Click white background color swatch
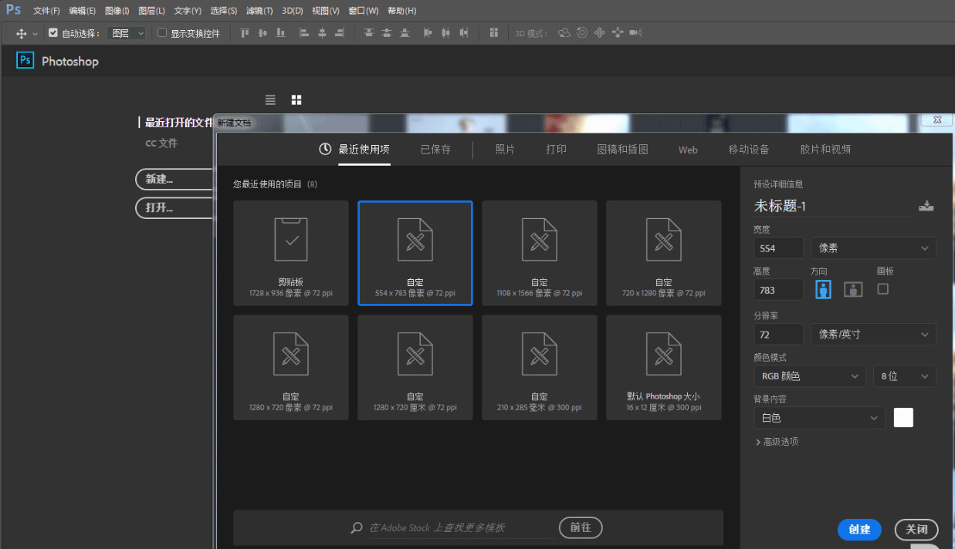 click(x=903, y=417)
